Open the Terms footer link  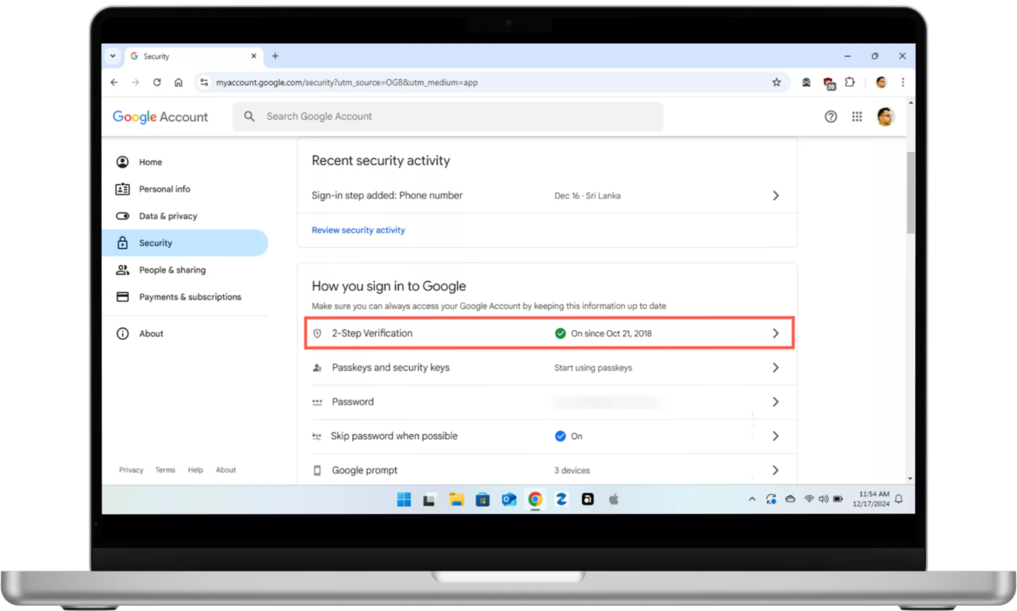[165, 470]
